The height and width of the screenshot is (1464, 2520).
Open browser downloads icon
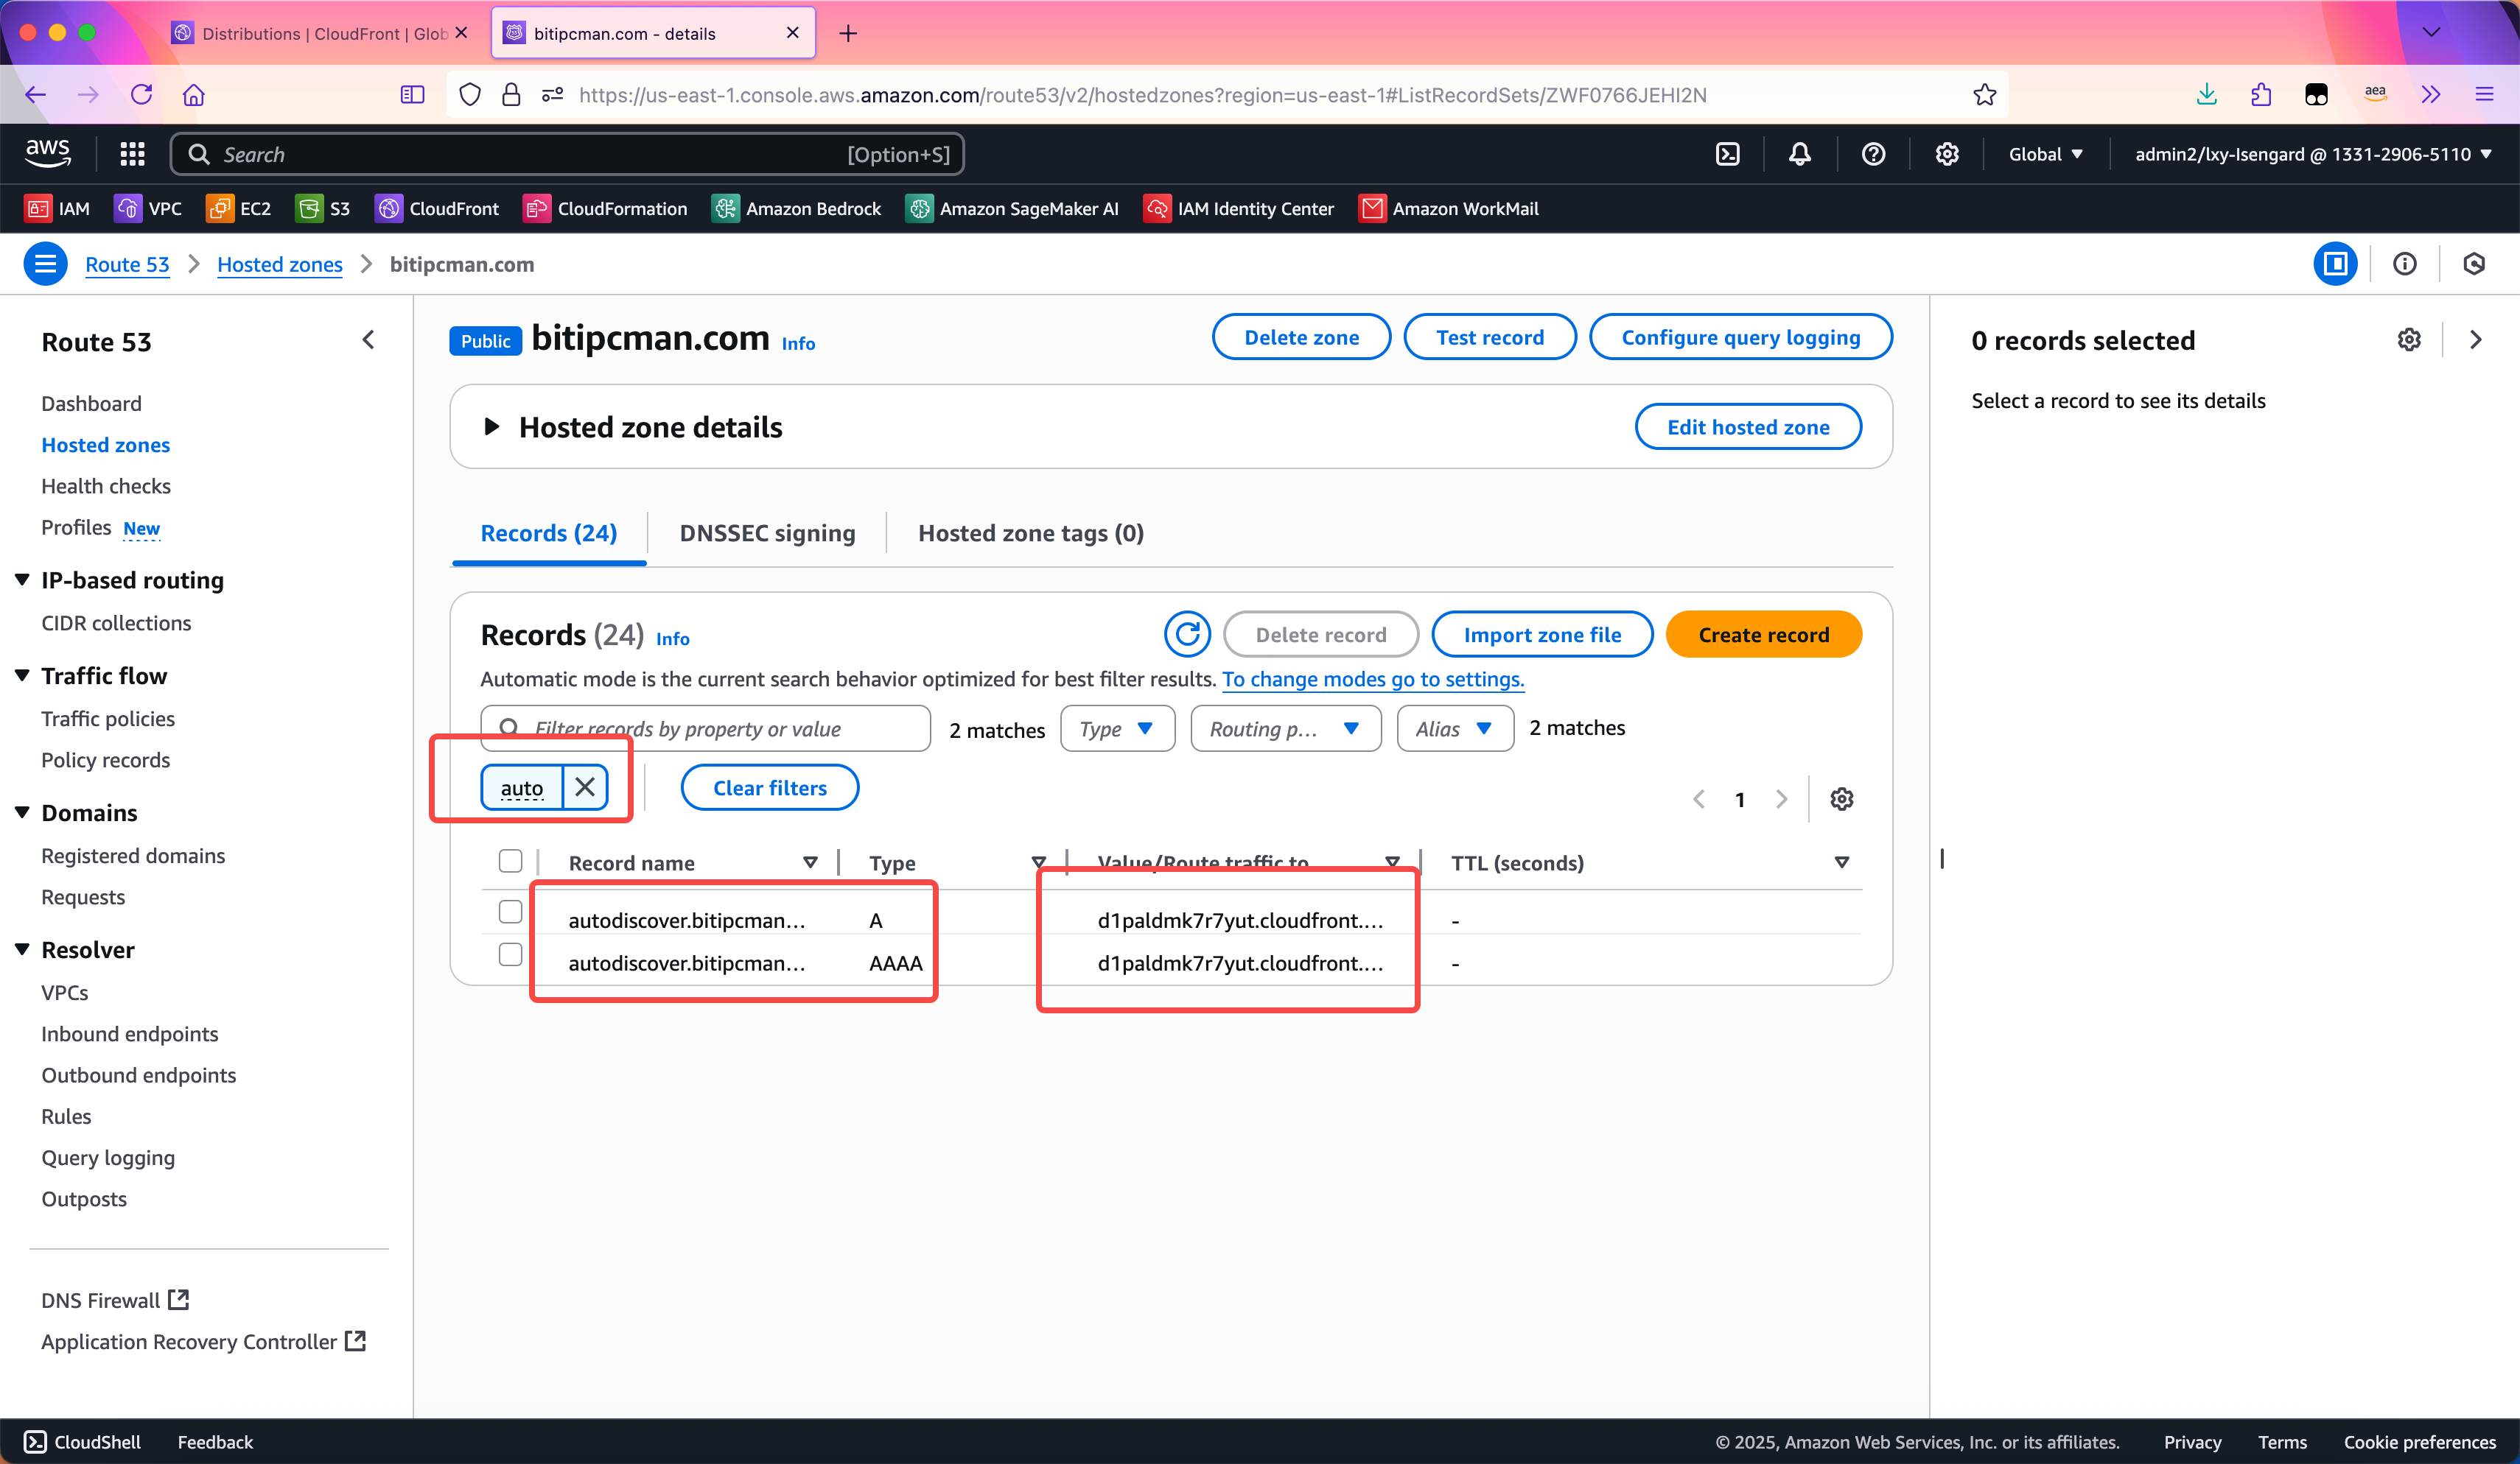tap(2207, 95)
